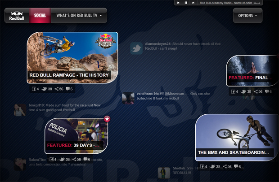Viewport: 279px width, 182px height.
Task: Open the Social tab
Action: [40, 16]
